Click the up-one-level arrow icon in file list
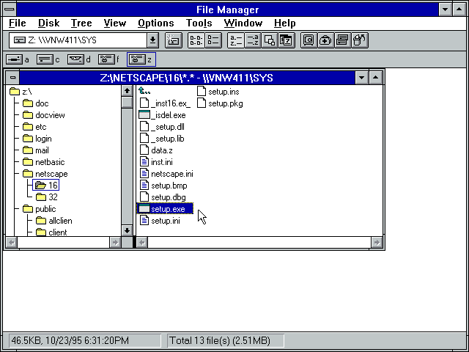Screen dimensions: 469x352 coord(145,91)
